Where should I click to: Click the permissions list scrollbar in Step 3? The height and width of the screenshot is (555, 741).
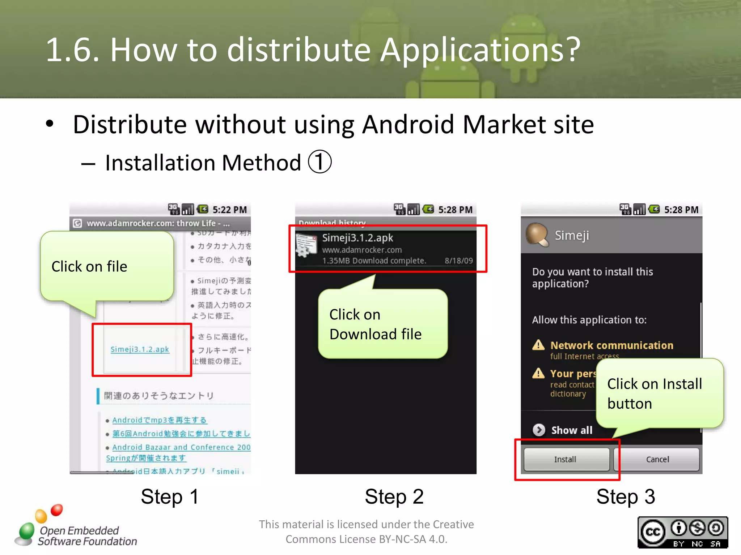[x=701, y=367]
